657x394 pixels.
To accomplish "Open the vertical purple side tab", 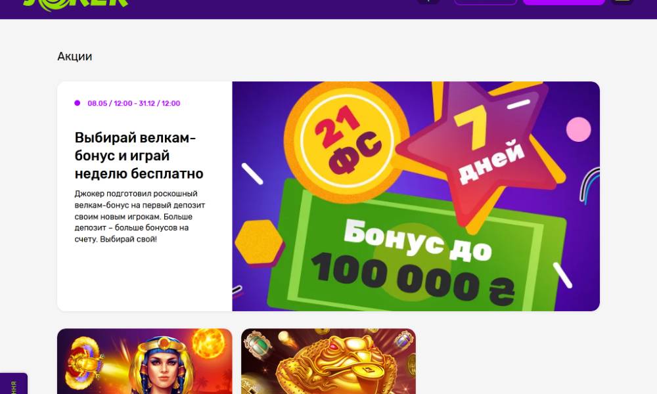I will [13, 383].
